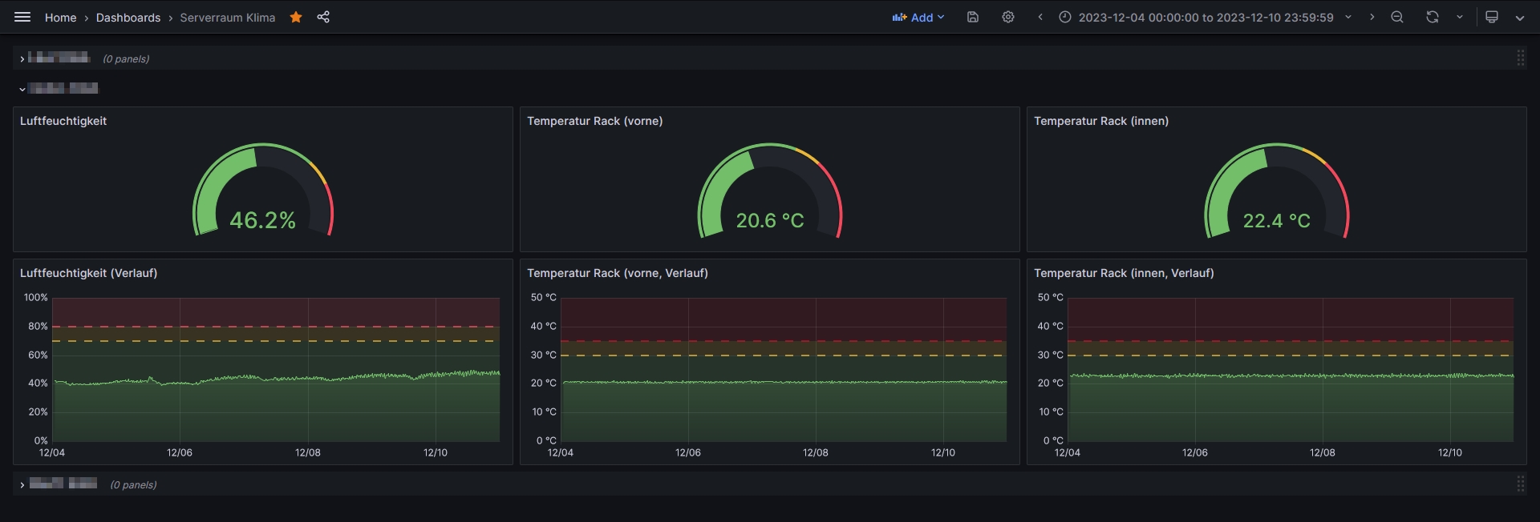Click the Luftfeuchtigkeit panel title
Viewport: 1540px width, 522px height.
(x=63, y=121)
